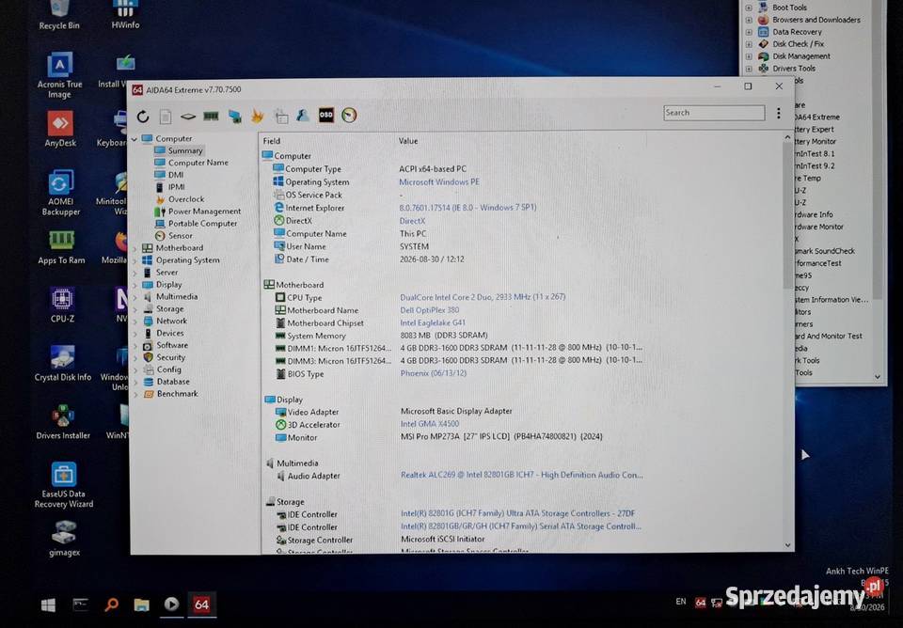
Task: Open the Sensor tree item
Action: (181, 235)
